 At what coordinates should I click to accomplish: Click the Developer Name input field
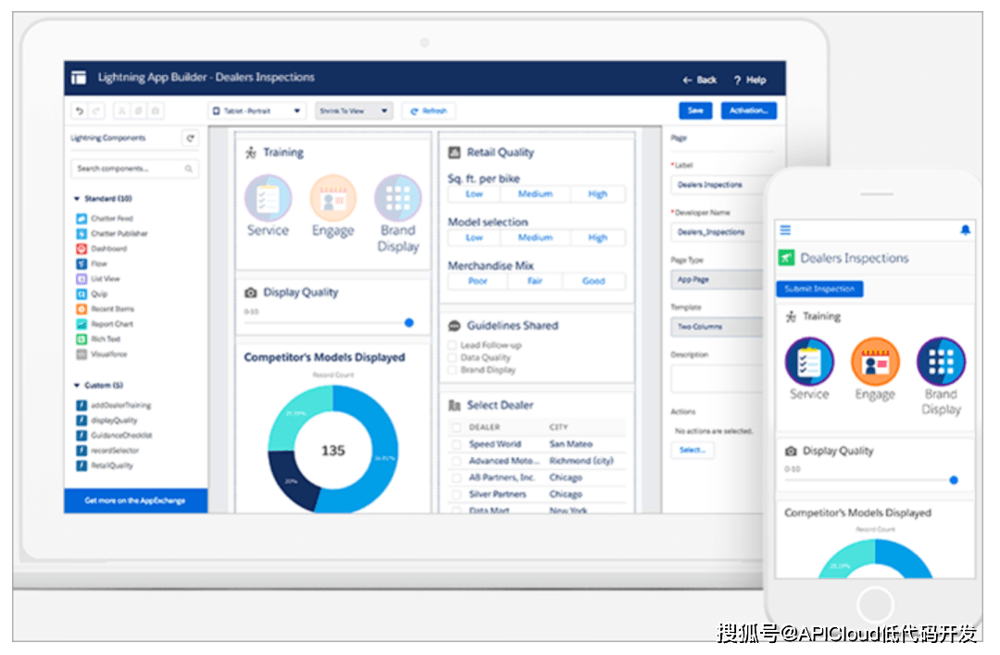click(717, 232)
